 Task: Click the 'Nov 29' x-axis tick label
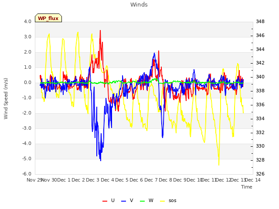pos(34,180)
